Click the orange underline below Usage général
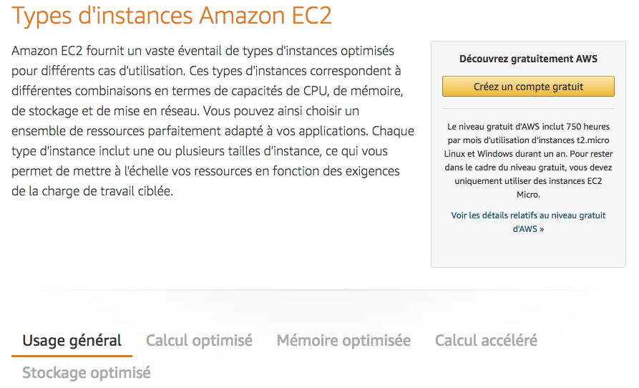 point(72,355)
